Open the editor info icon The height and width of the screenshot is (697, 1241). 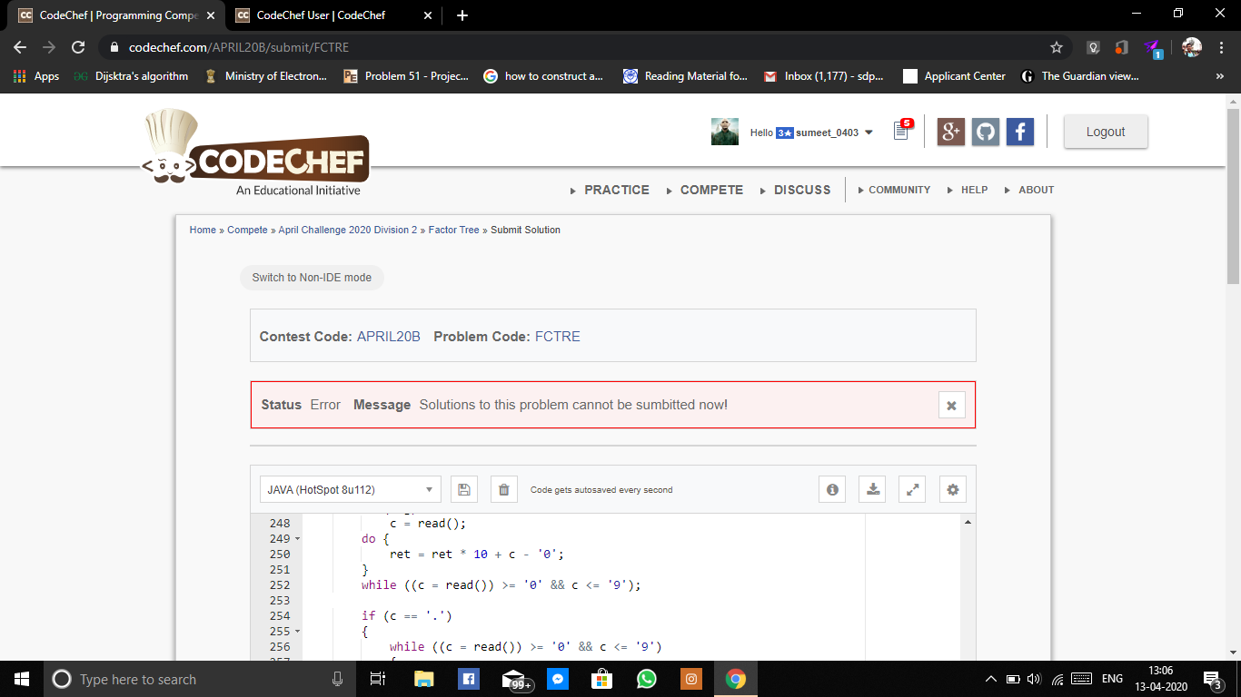(832, 490)
